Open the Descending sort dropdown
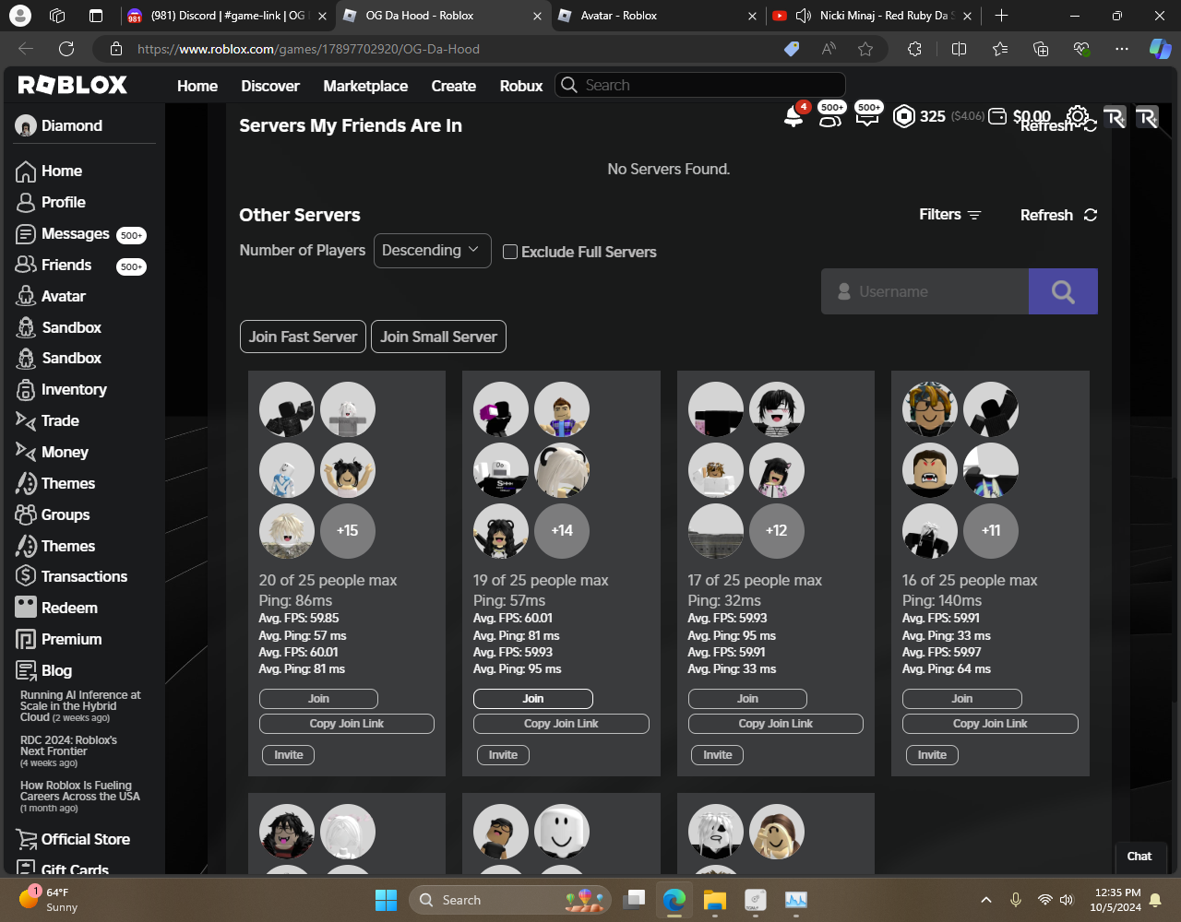 (432, 251)
